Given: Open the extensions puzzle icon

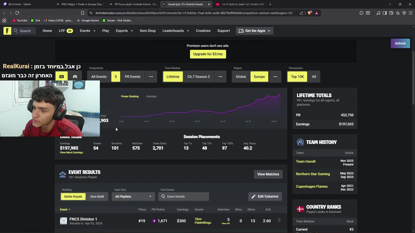Looking at the screenshot, I should 362,13.
